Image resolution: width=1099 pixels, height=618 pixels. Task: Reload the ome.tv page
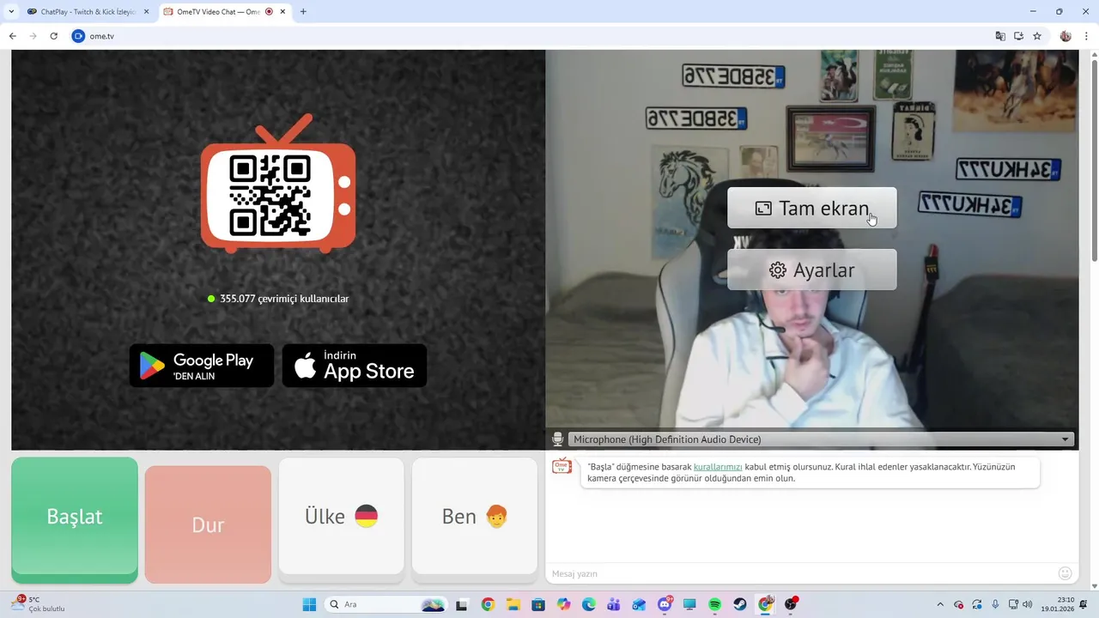pyautogui.click(x=54, y=36)
